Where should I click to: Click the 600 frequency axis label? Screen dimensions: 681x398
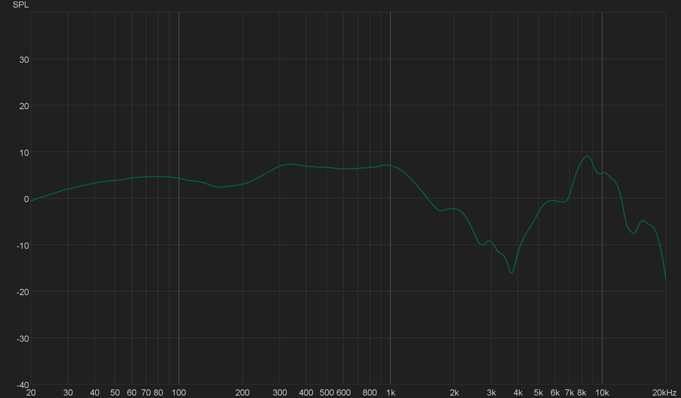[x=343, y=393]
